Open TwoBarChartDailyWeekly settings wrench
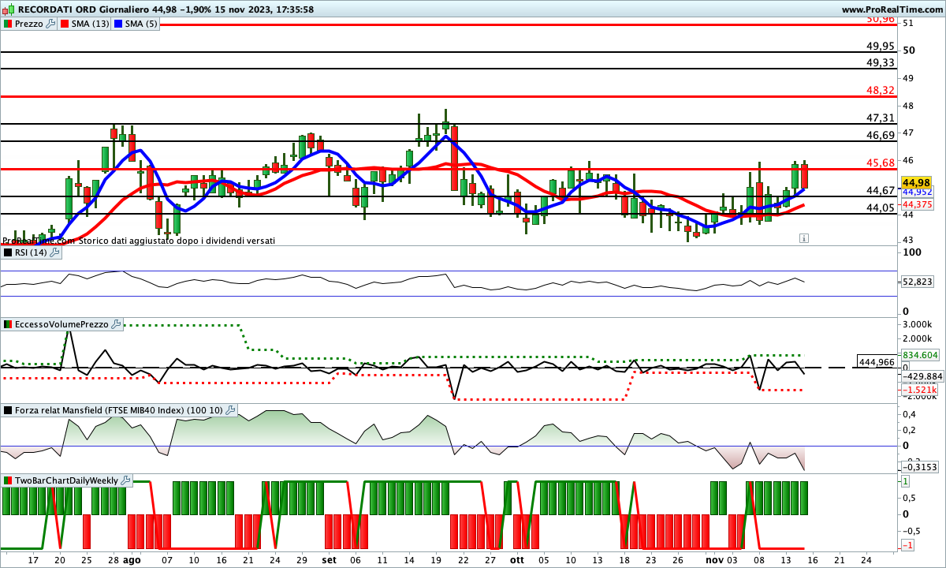The height and width of the screenshot is (568, 946). 125,480
